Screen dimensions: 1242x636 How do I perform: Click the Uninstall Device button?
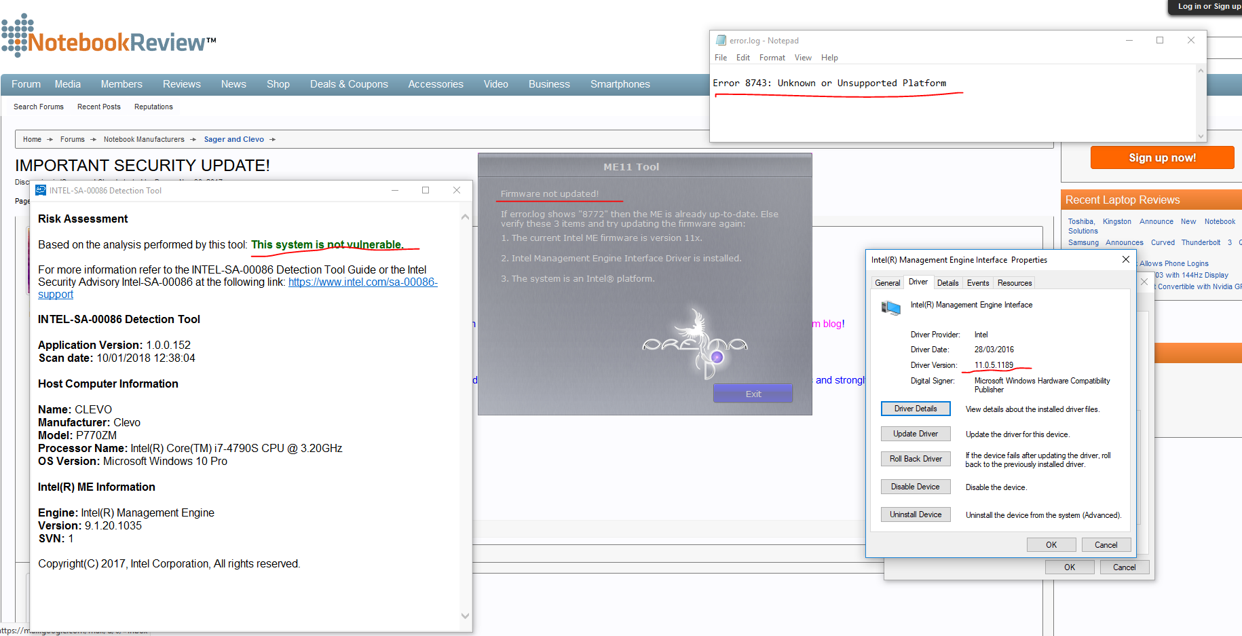(x=916, y=515)
